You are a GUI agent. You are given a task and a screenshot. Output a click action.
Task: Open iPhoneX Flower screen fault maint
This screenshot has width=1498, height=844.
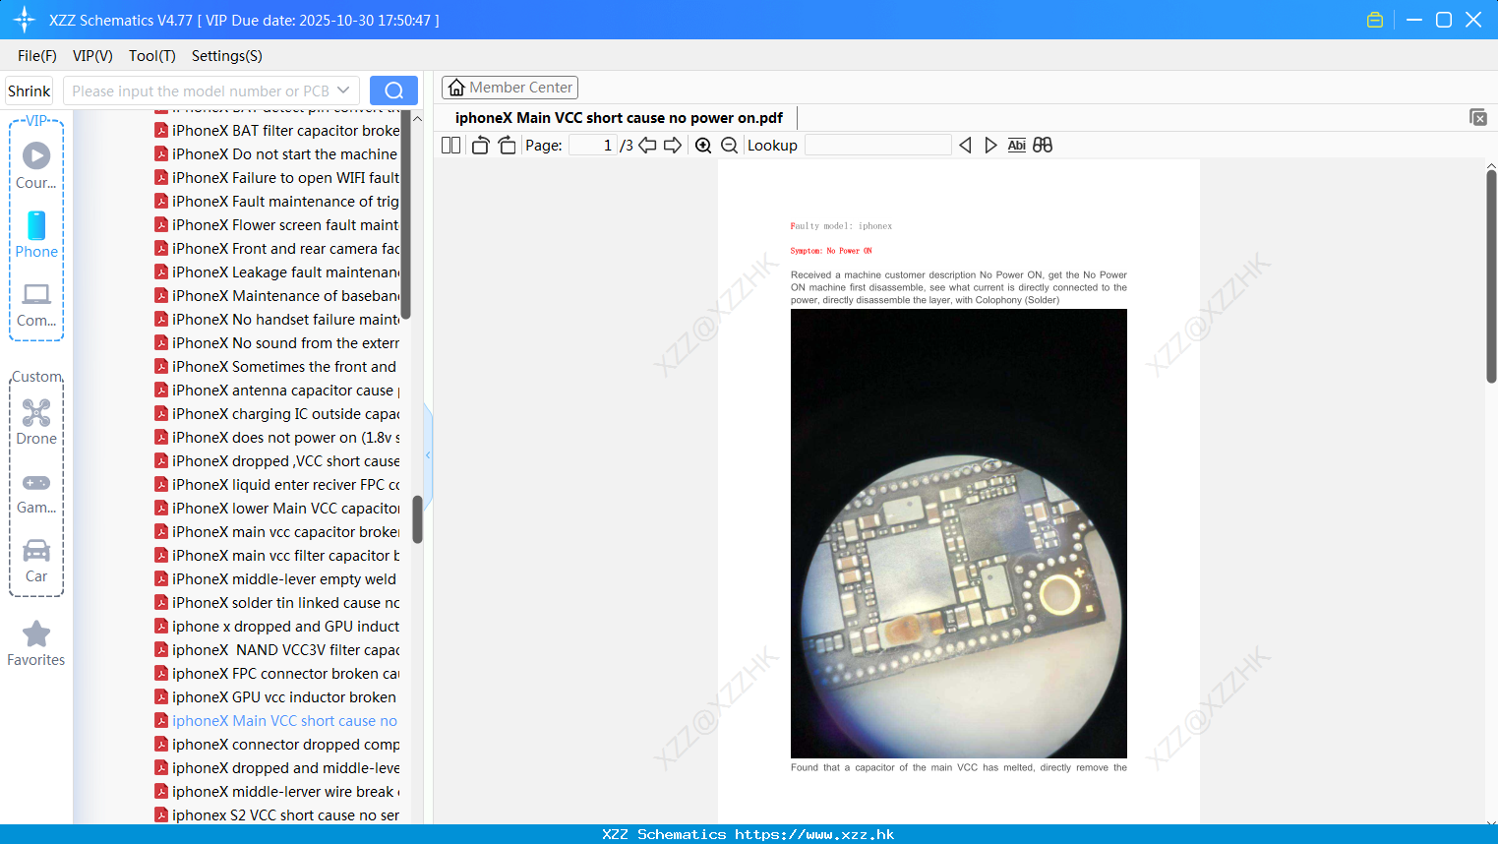point(285,224)
